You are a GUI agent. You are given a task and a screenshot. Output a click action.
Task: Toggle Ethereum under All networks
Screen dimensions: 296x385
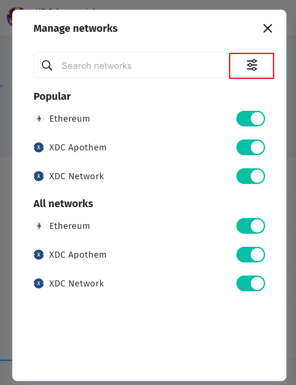pyautogui.click(x=250, y=226)
